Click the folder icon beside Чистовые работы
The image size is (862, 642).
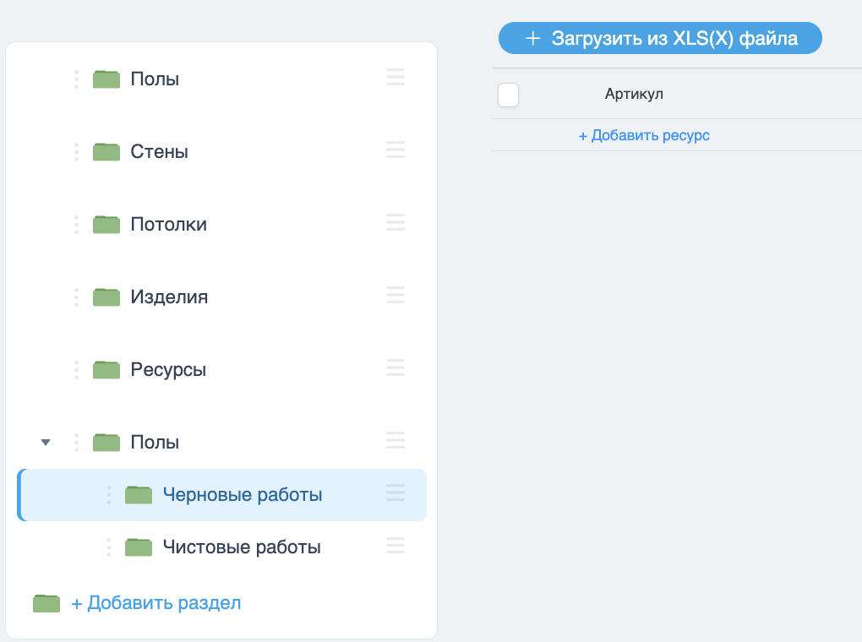pyautogui.click(x=139, y=547)
